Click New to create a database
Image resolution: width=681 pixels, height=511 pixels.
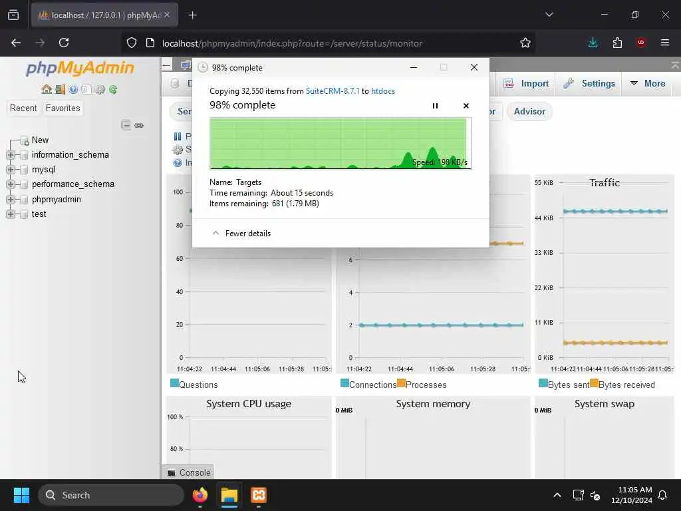click(x=40, y=140)
